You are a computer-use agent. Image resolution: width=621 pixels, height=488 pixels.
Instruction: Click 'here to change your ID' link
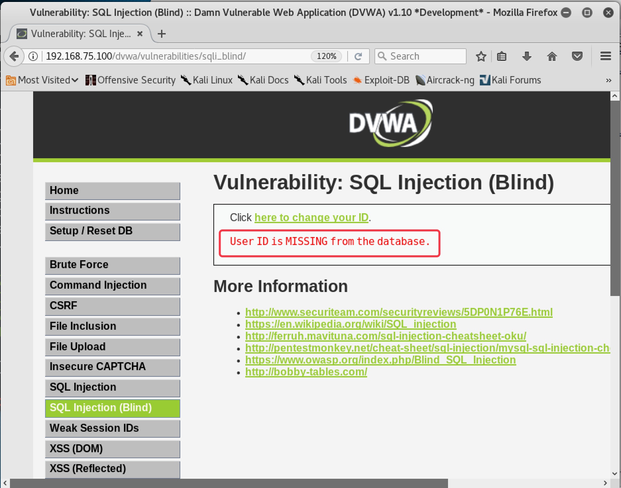pos(311,218)
